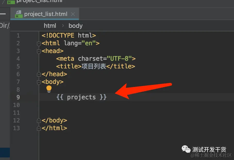This screenshot has width=234, height=160.
Task: Click the fold marker at closing body tag
Action: 39,120
